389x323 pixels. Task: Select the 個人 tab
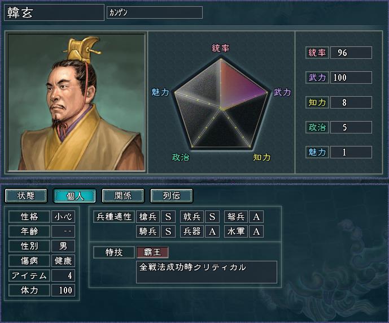click(75, 196)
